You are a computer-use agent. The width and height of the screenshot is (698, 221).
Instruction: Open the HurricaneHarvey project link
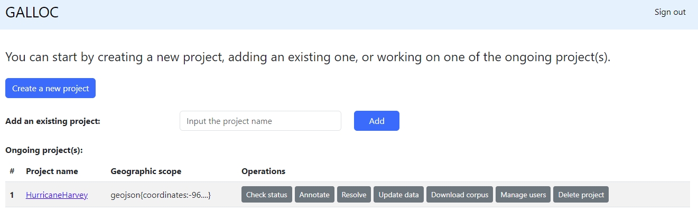click(57, 195)
